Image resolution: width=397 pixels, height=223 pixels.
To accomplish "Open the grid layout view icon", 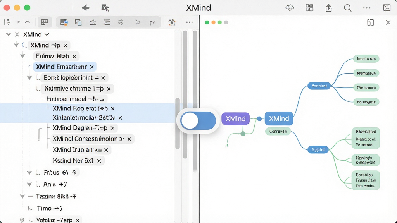I will click(309, 8).
